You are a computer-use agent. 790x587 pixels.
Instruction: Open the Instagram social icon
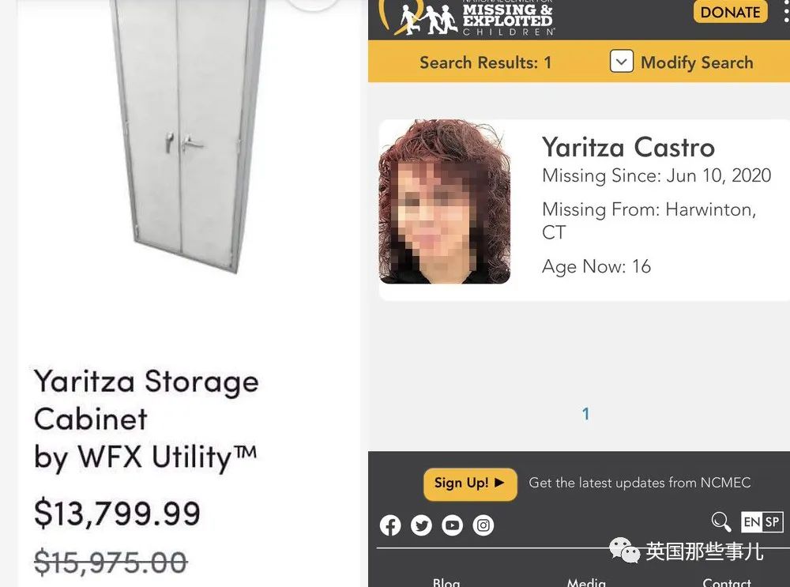[x=483, y=525]
